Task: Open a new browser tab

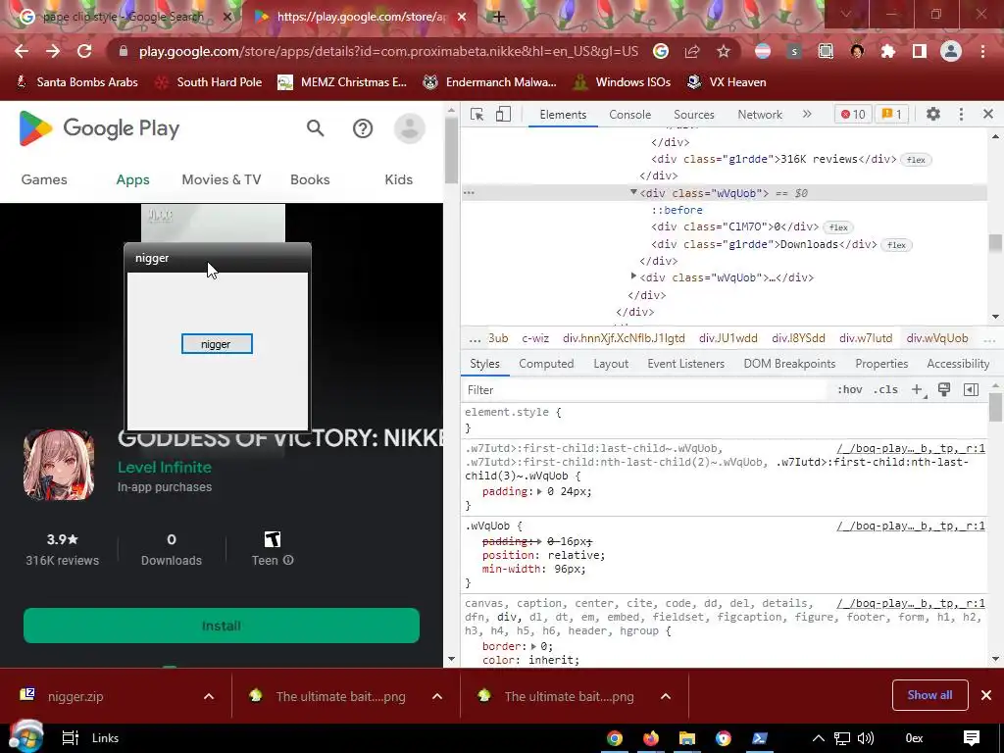Action: coord(499,17)
